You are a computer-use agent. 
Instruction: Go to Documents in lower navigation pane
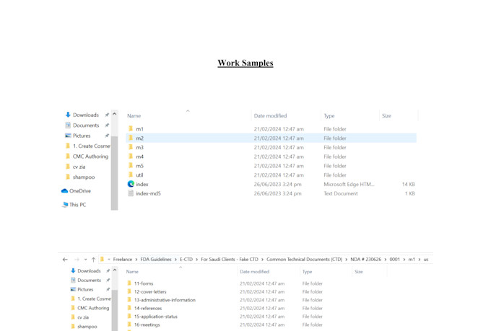[90, 280]
